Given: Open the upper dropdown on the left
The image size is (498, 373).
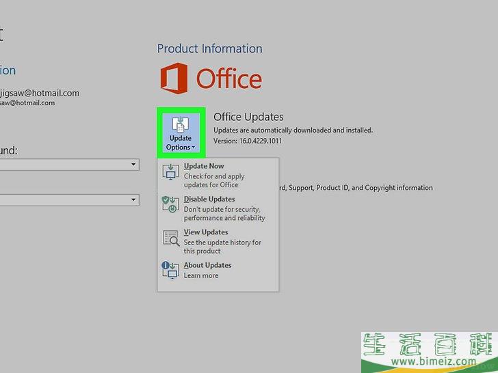Looking at the screenshot, I should [133, 165].
